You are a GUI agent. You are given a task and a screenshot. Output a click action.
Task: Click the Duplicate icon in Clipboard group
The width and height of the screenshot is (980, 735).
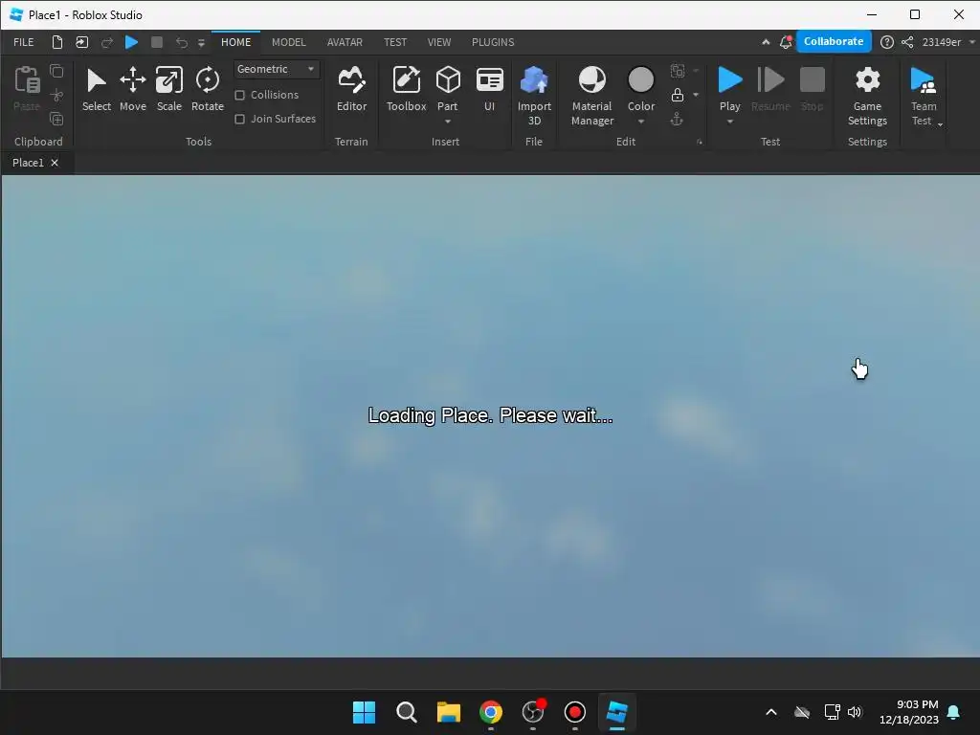click(x=56, y=119)
